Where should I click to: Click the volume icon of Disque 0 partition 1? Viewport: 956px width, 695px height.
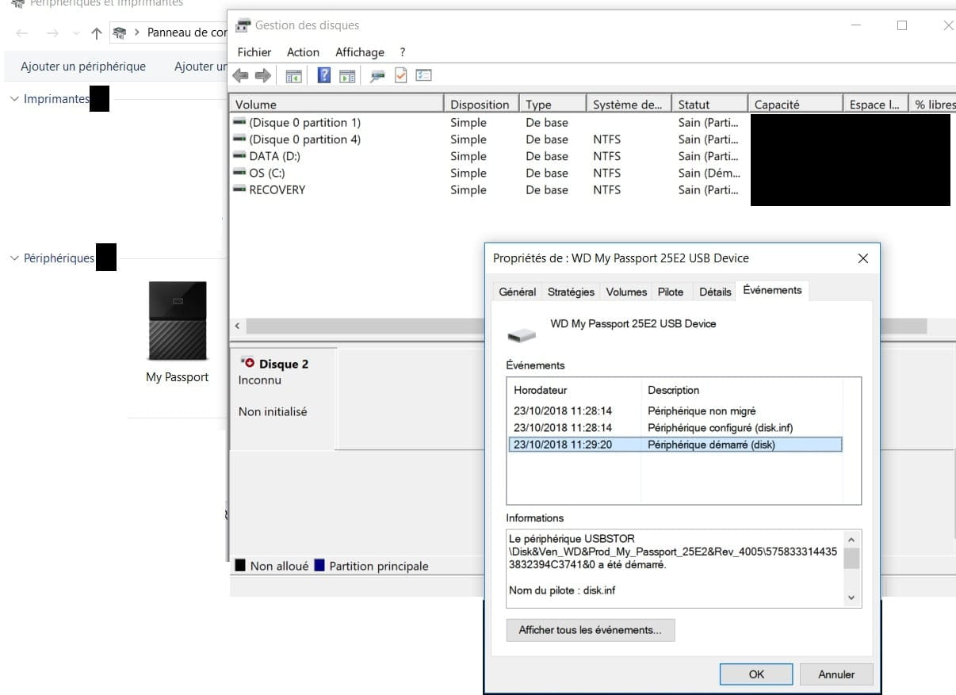239,123
